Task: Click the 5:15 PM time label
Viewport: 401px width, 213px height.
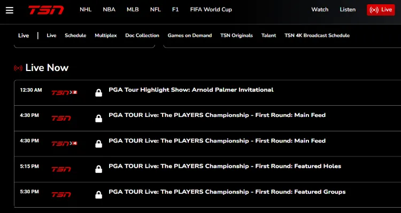Action: click(x=29, y=166)
